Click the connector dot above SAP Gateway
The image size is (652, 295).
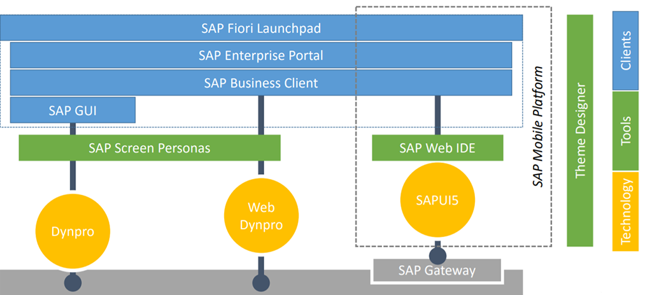[x=438, y=255]
